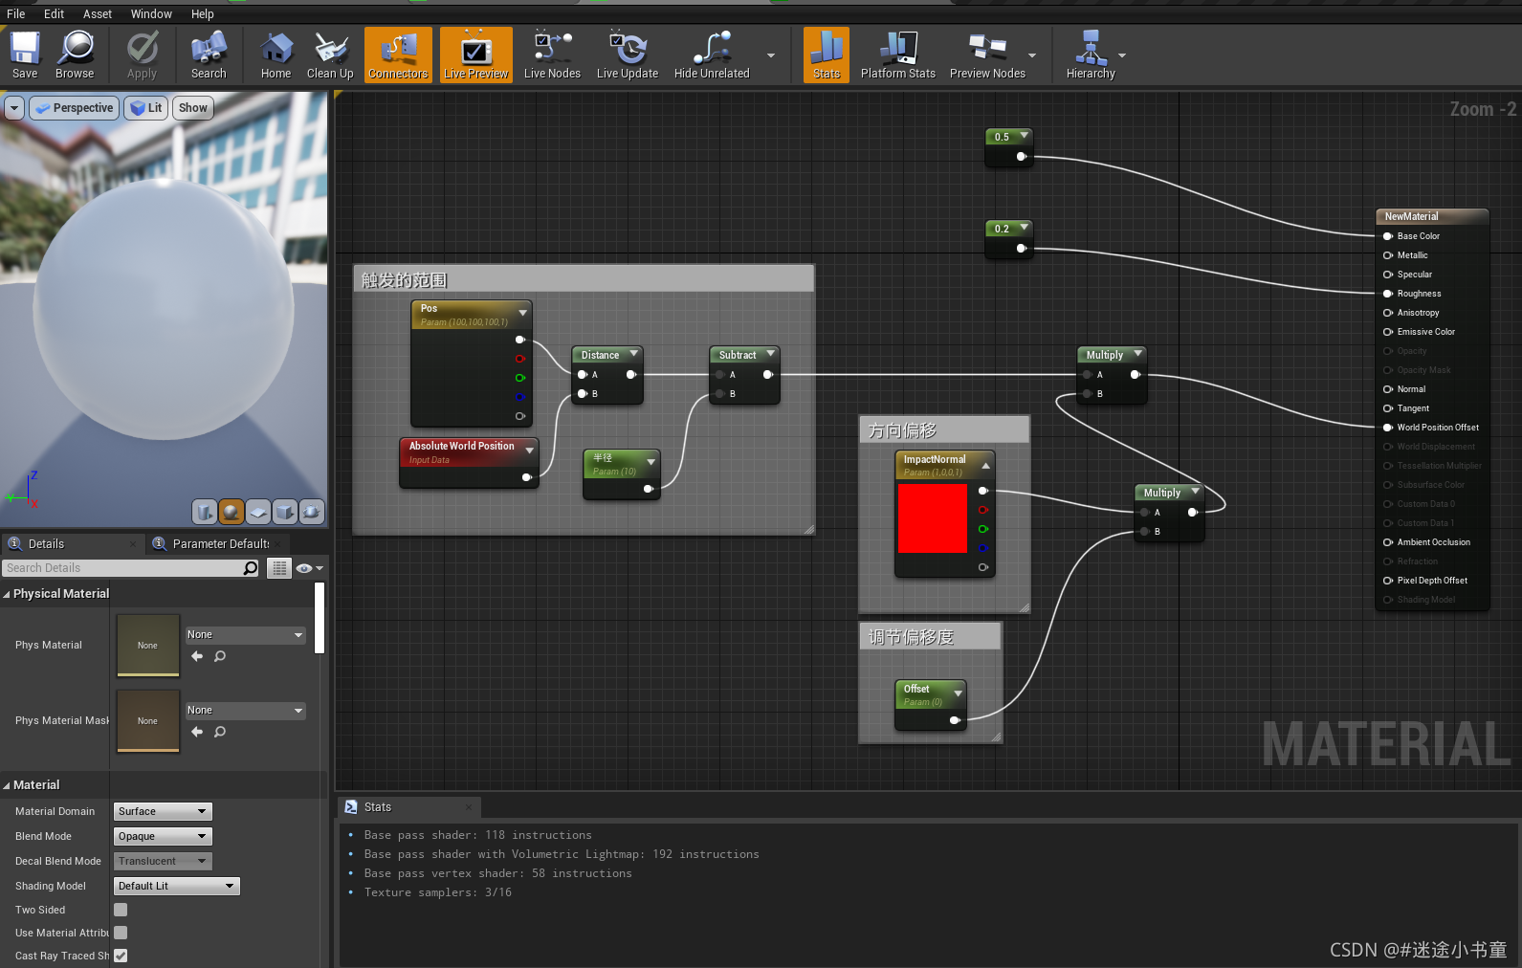Click the viewport Show button
This screenshot has height=968, width=1522.
192,108
